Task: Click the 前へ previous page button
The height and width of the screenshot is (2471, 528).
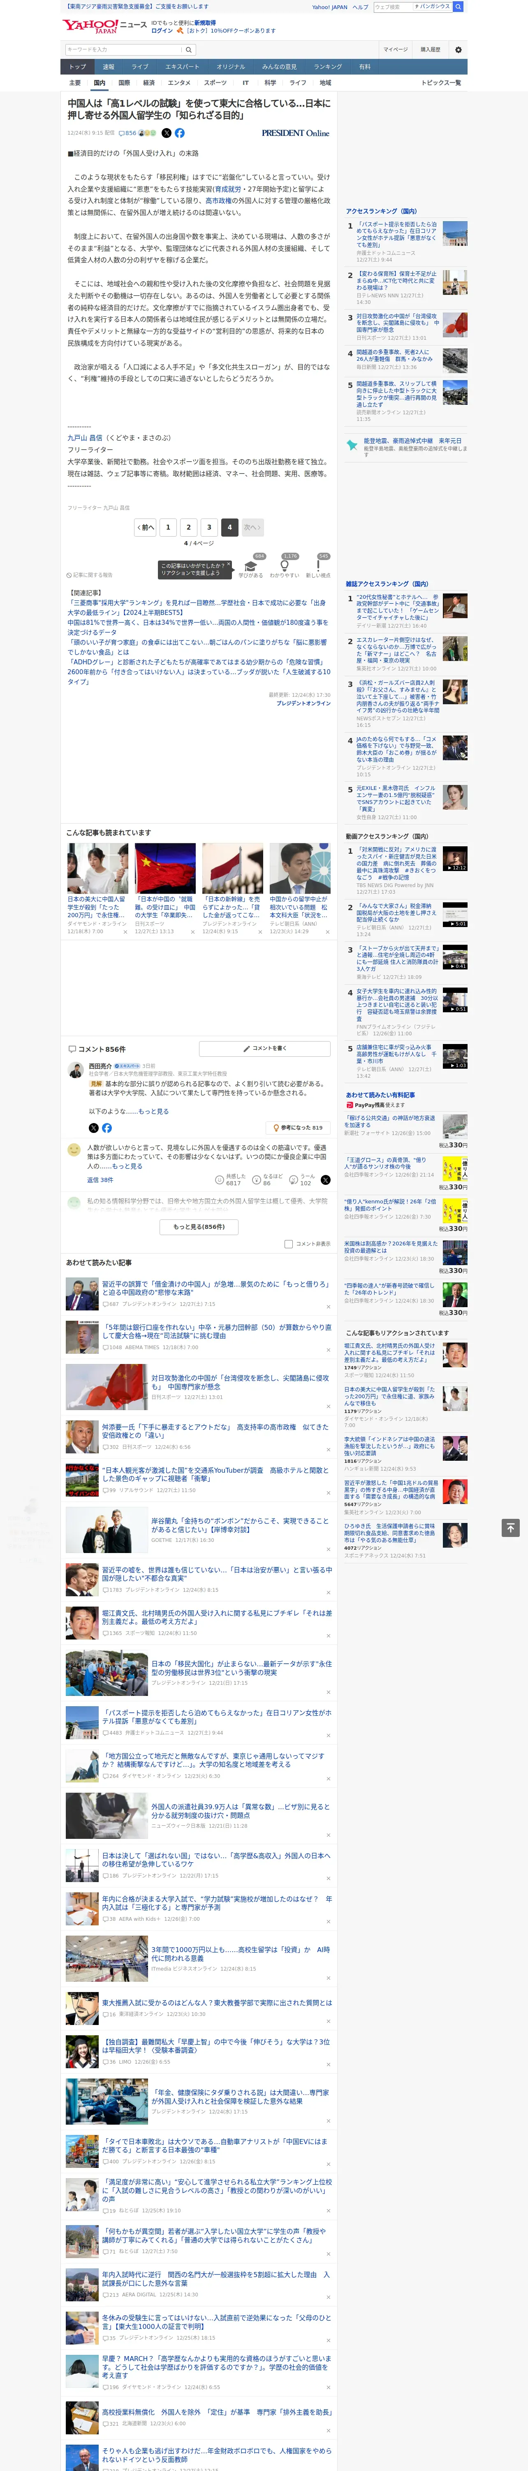Action: click(145, 528)
